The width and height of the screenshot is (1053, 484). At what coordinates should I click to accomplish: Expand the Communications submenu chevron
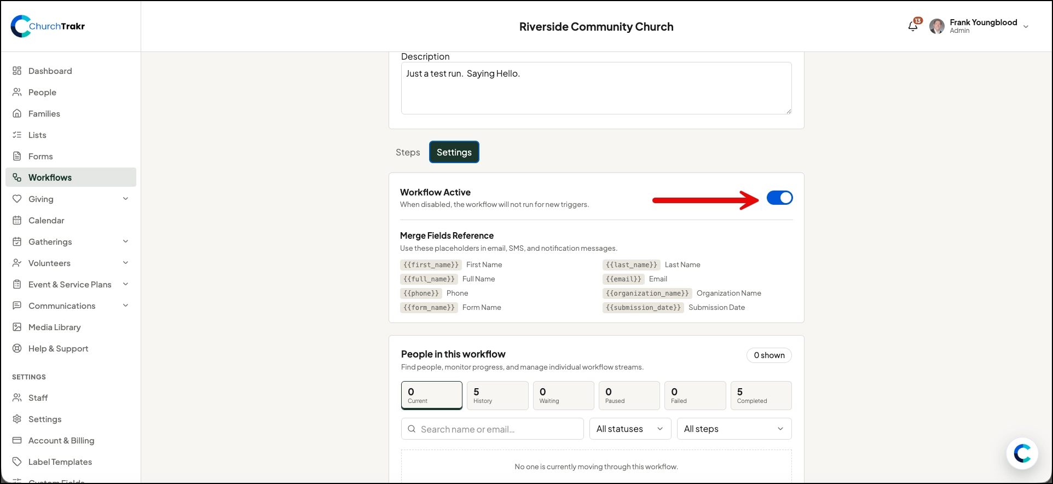126,306
